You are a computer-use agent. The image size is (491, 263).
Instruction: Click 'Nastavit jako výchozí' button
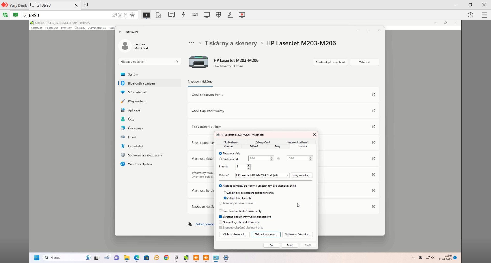pos(330,62)
